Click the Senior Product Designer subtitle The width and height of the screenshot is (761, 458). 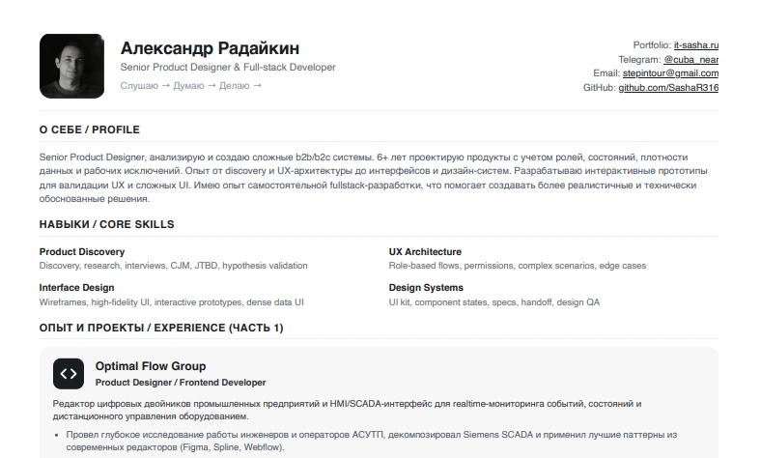coord(228,67)
